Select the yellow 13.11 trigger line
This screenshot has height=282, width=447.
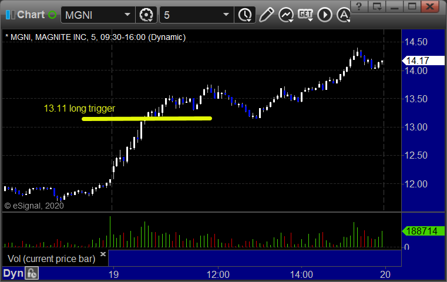147,118
